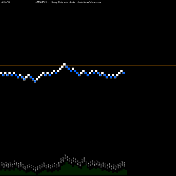Select the final blue brick ending the series

(124, 73)
